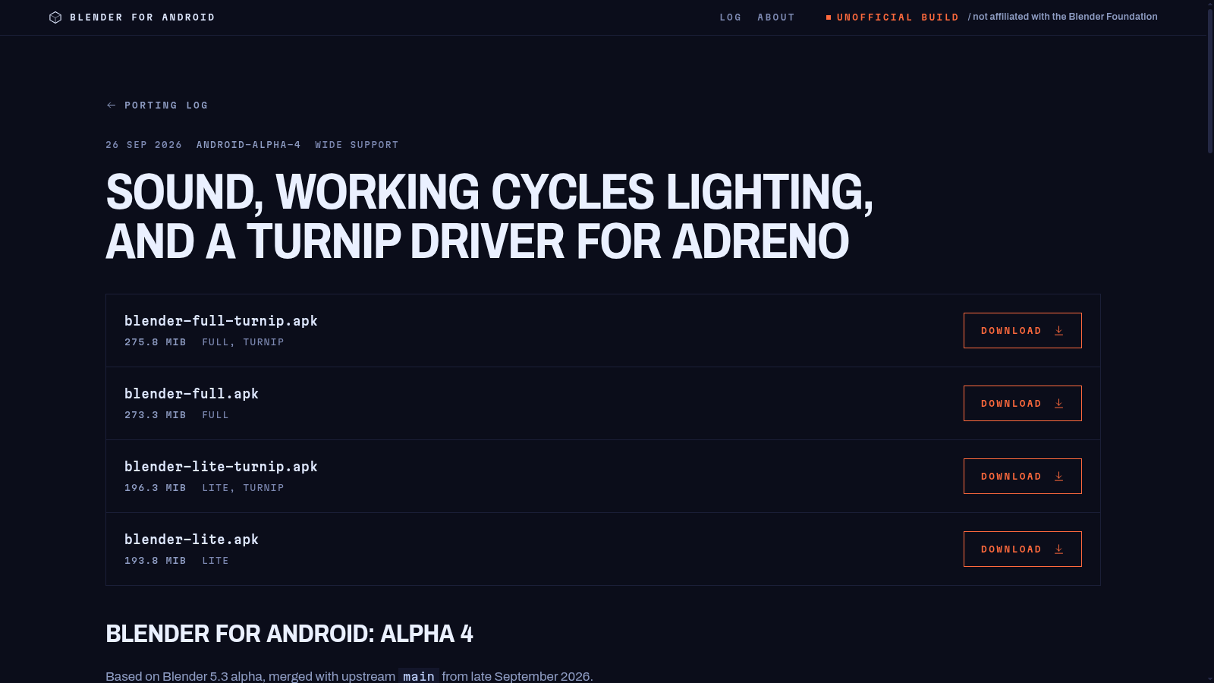Image resolution: width=1214 pixels, height=683 pixels.
Task: Go back to the Porting Log
Action: tap(157, 105)
